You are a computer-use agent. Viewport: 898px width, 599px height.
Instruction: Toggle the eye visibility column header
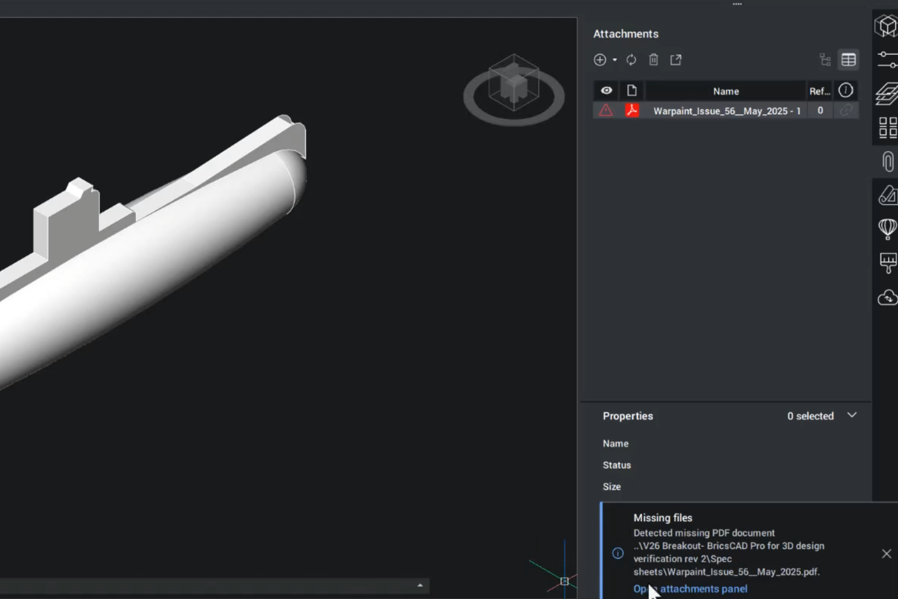(x=606, y=91)
